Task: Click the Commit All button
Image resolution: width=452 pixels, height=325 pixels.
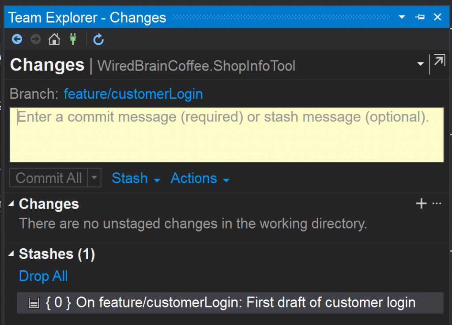Action: coord(49,178)
